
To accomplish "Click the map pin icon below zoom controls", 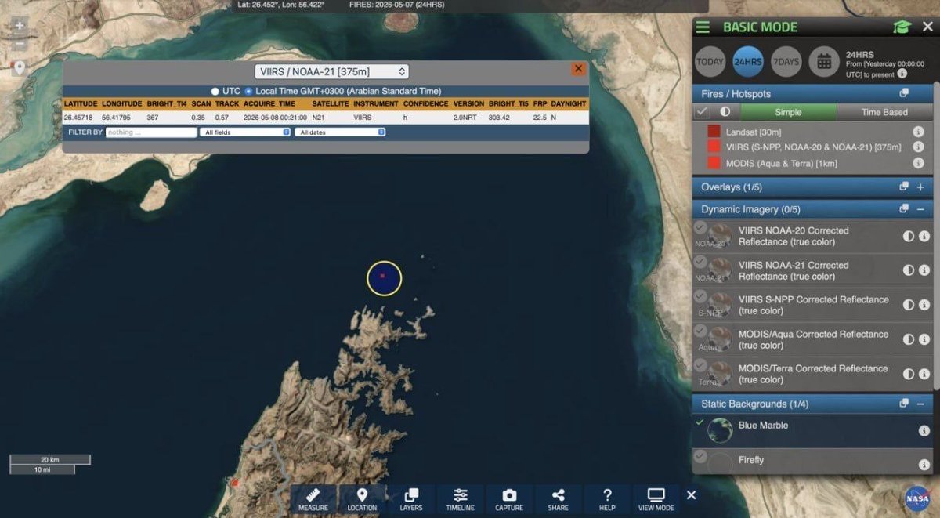I will click(x=20, y=67).
